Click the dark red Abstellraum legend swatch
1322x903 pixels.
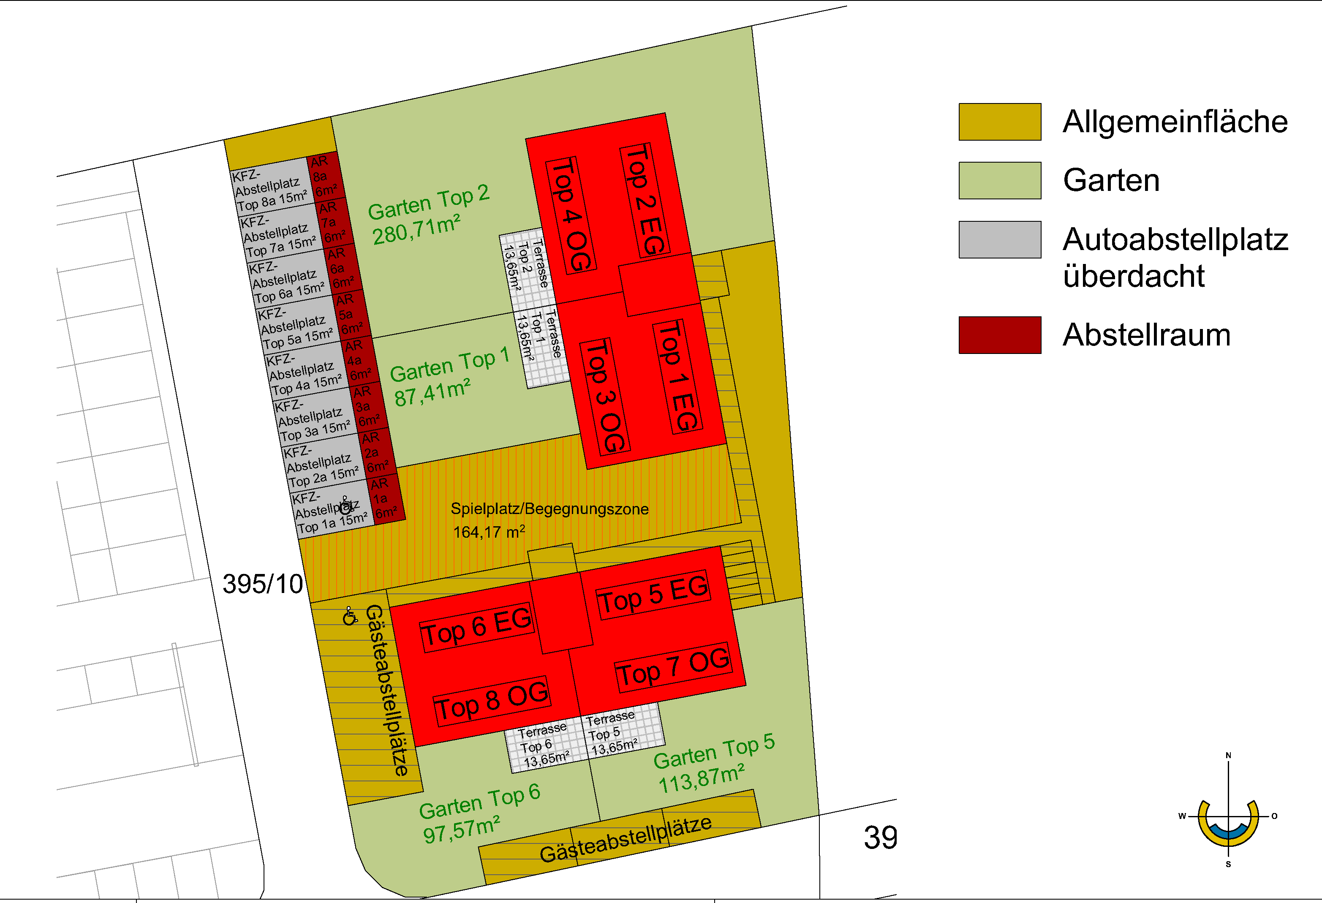coord(999,335)
